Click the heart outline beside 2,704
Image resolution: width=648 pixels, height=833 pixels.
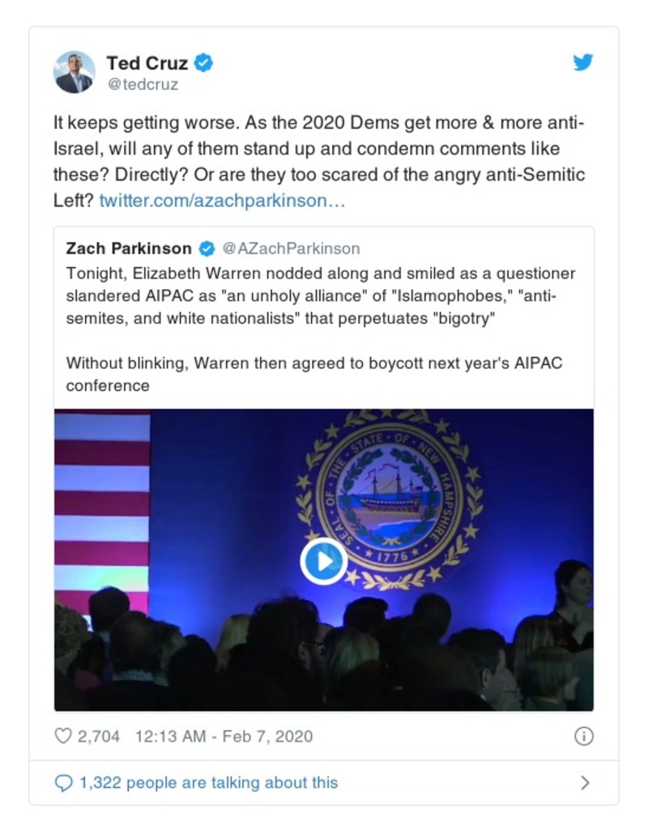62,735
